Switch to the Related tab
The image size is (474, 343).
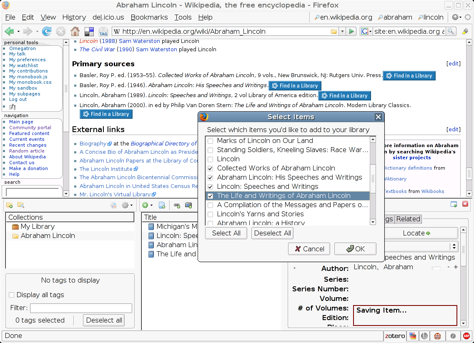click(x=408, y=219)
